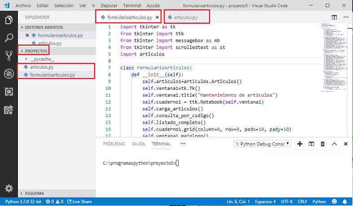
Task: Close the terminal panel
Action: (345, 144)
